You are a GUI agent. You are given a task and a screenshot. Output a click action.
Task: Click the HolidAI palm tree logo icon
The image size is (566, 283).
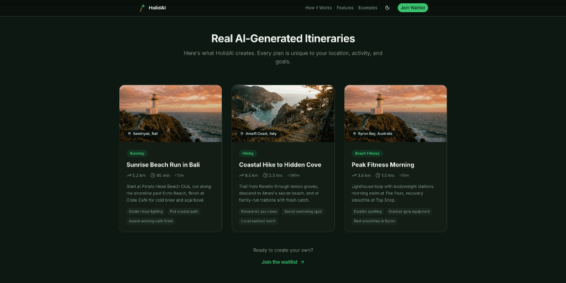[x=142, y=8]
